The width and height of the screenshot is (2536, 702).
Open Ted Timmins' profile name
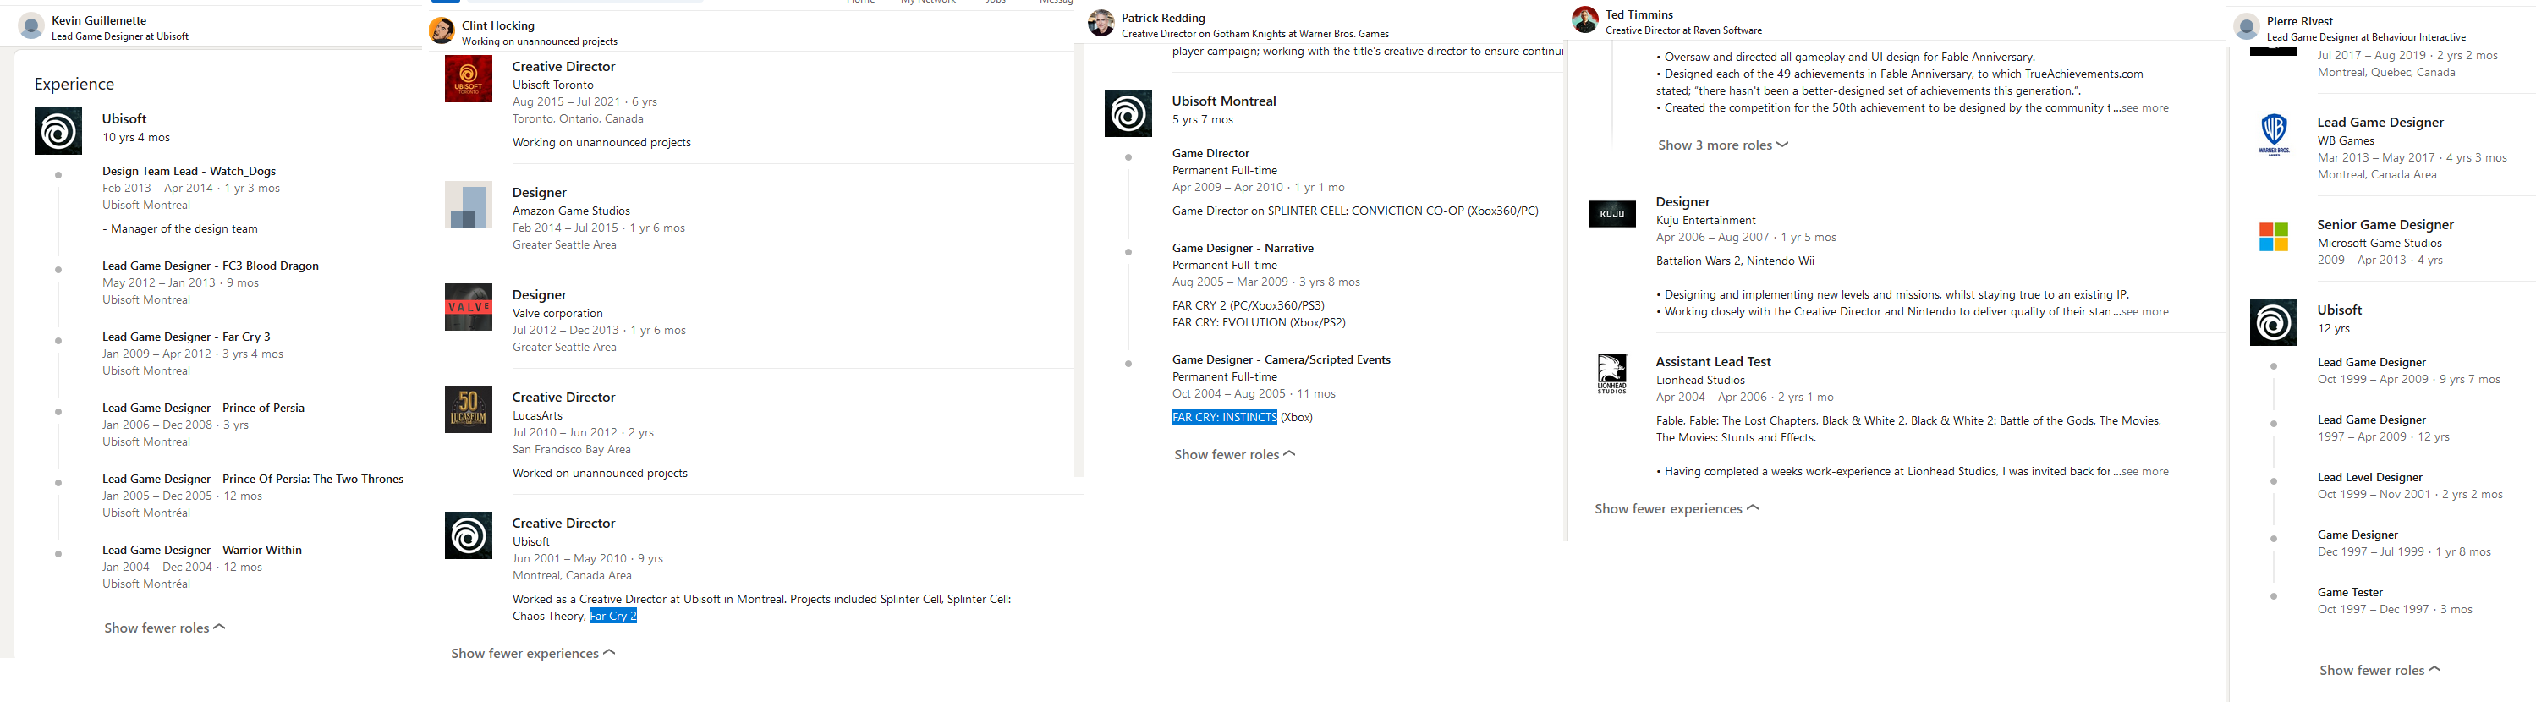coord(1639,14)
